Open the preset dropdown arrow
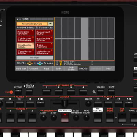The image size is (137, 137). (x=50, y=24)
